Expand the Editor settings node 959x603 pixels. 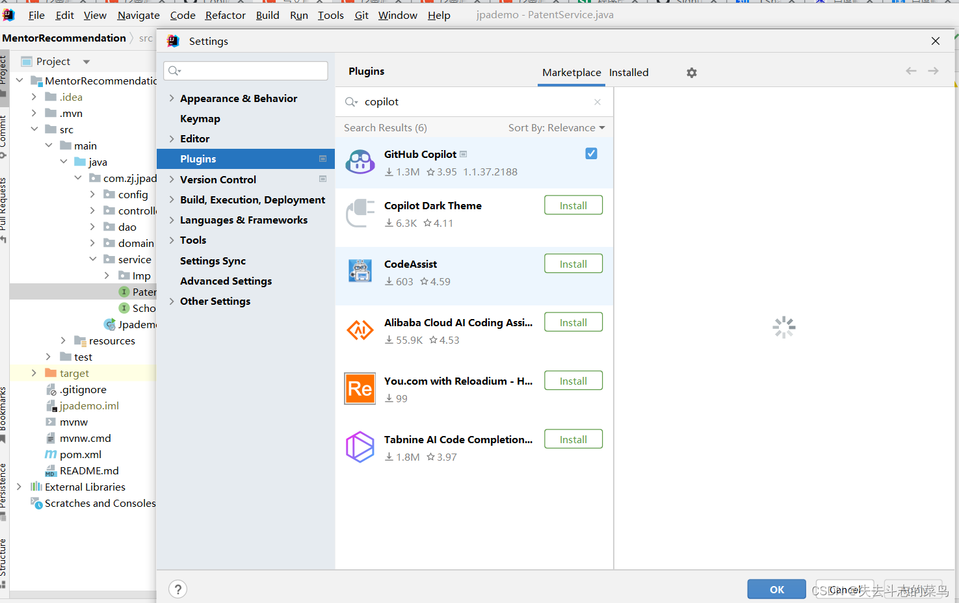pyautogui.click(x=172, y=138)
